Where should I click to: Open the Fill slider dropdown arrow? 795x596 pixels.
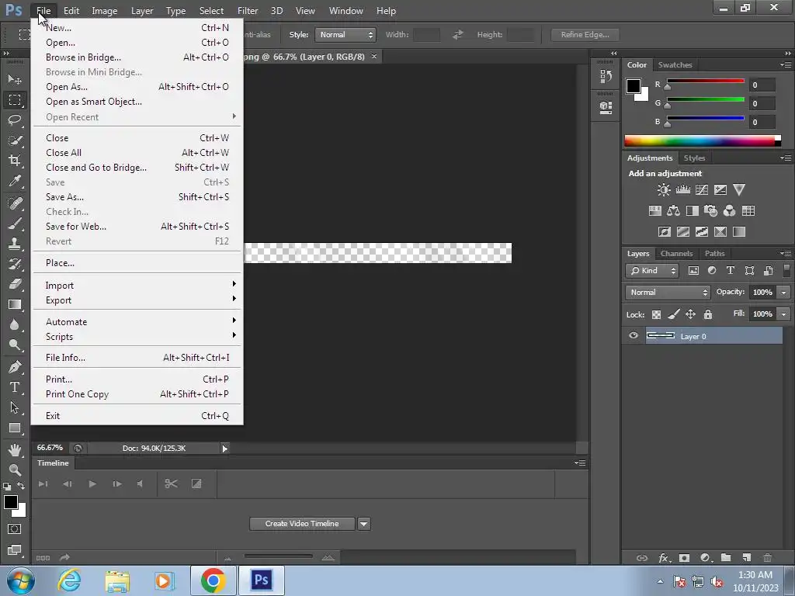pos(783,314)
